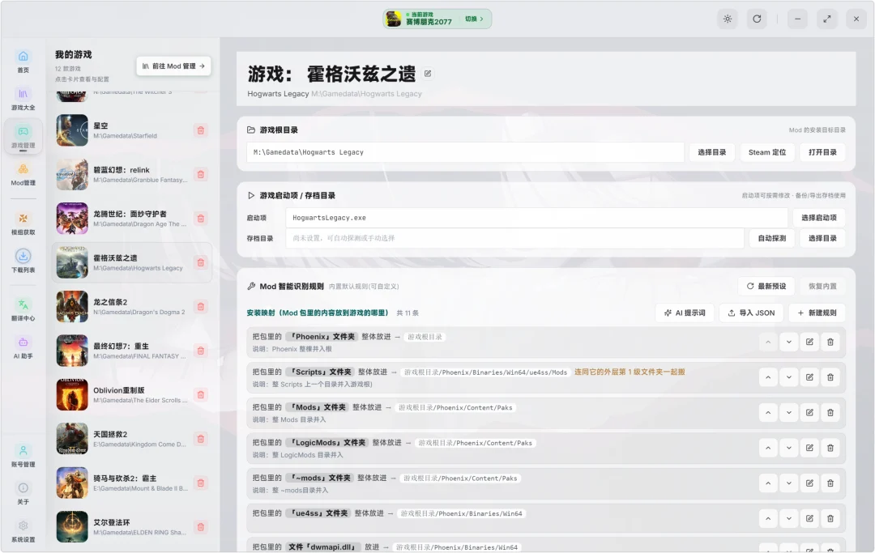Open the 首页 home sidebar icon
875x553 pixels.
(23, 62)
